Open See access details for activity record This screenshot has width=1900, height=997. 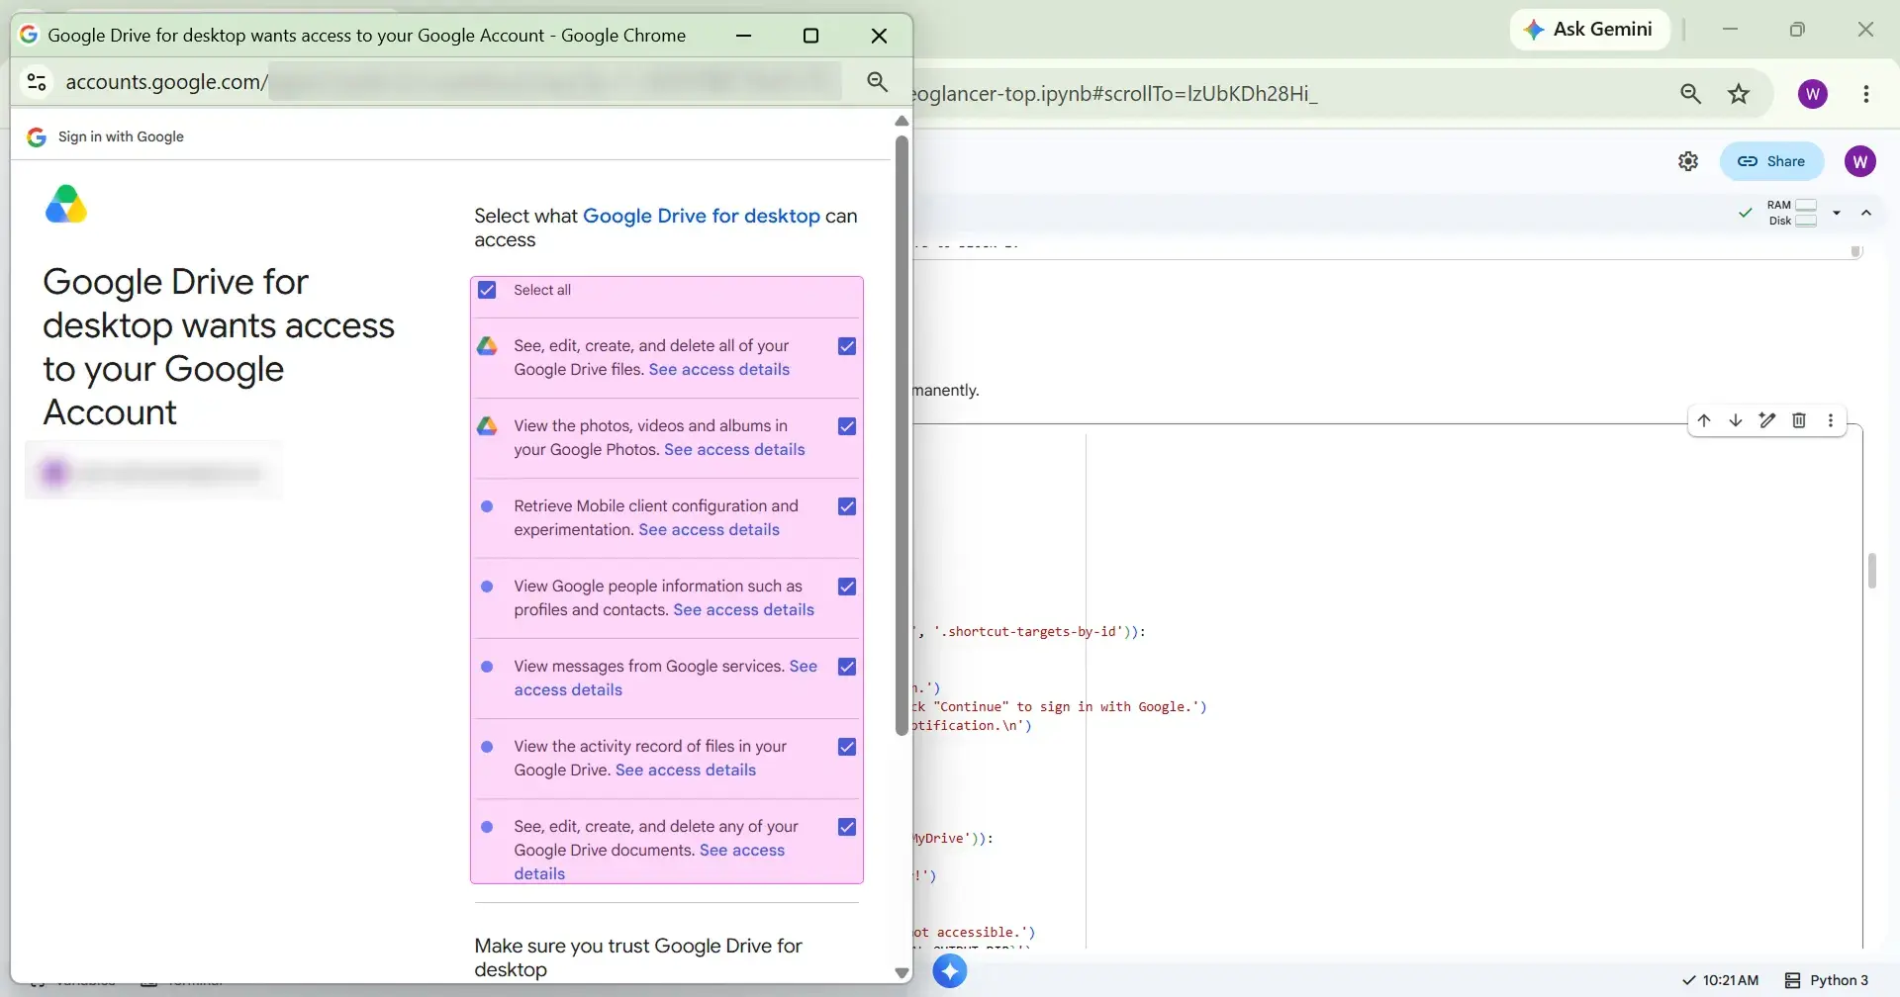[686, 770]
